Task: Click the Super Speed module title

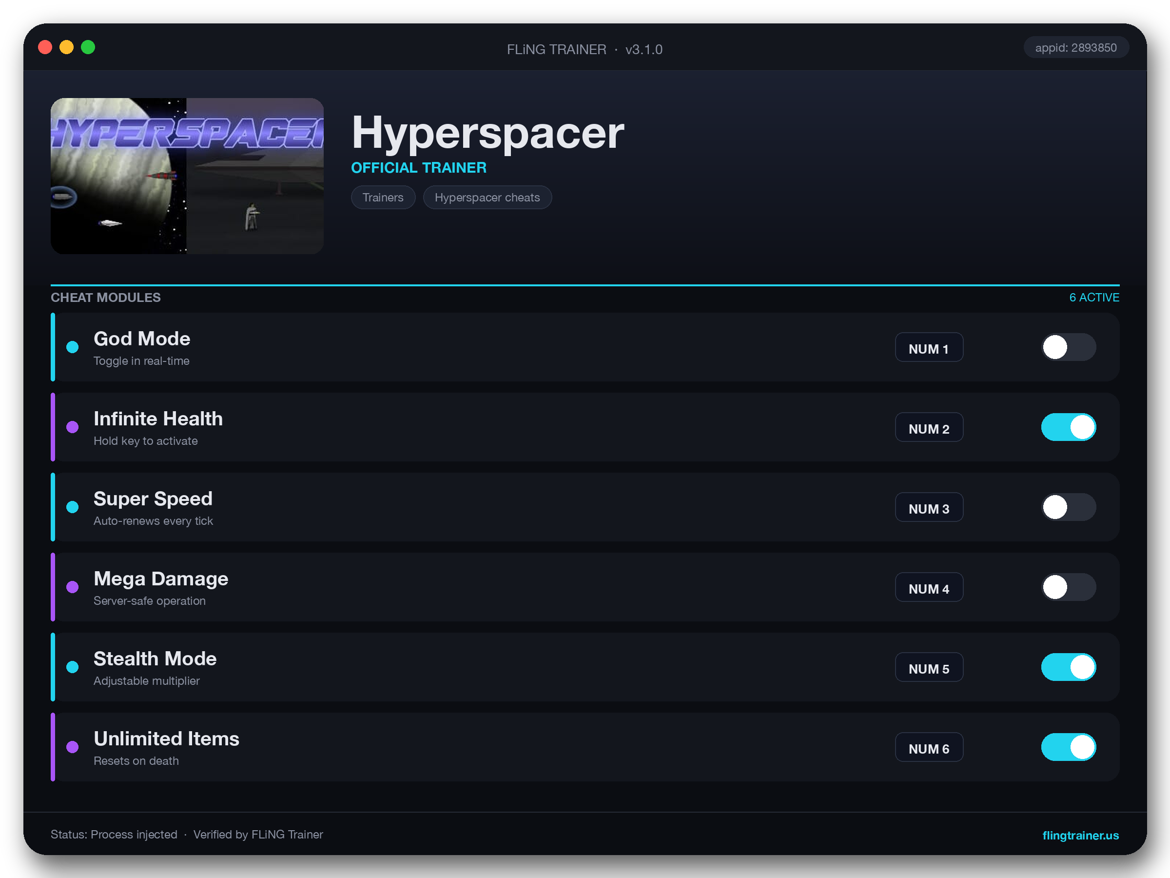Action: tap(153, 499)
